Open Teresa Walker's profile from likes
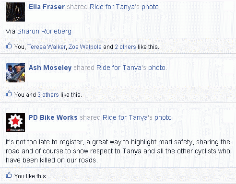 [x=47, y=47]
